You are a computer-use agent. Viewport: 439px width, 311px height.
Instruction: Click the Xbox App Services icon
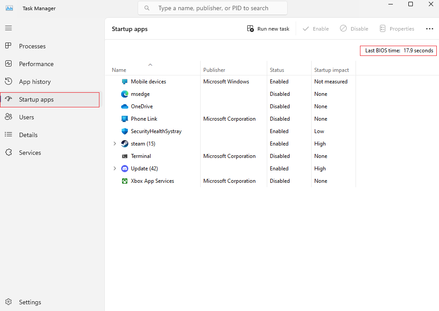tap(125, 181)
